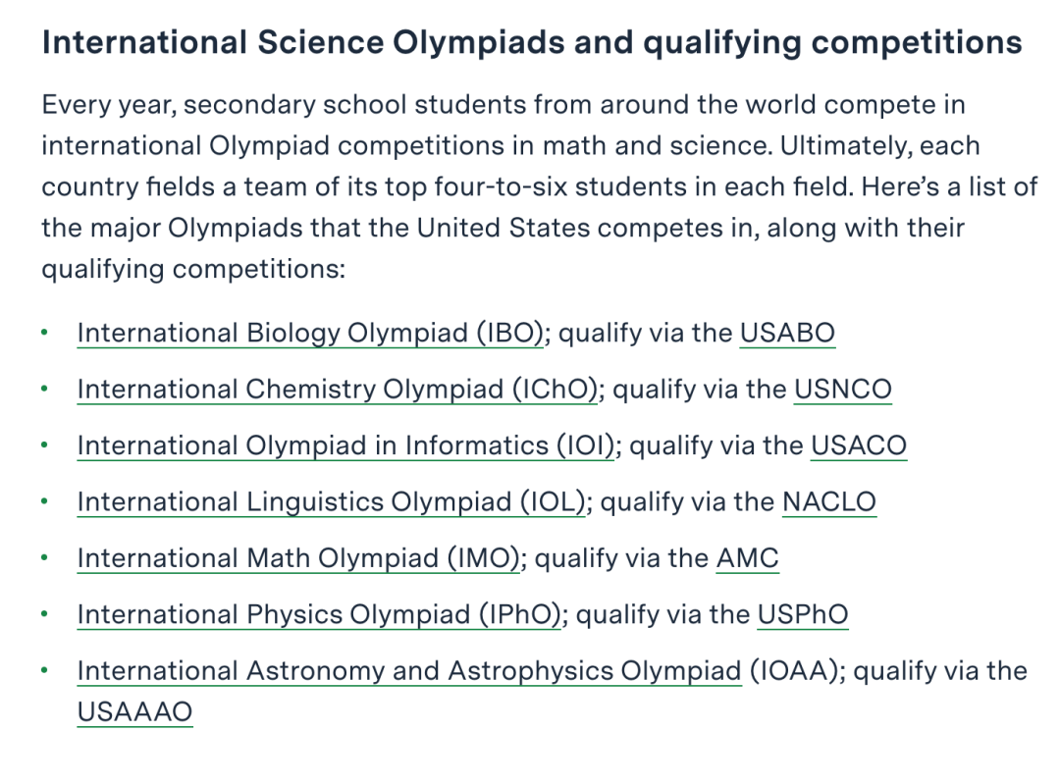This screenshot has width=1060, height=784.
Task: Visit the USNCO link
Action: point(843,390)
